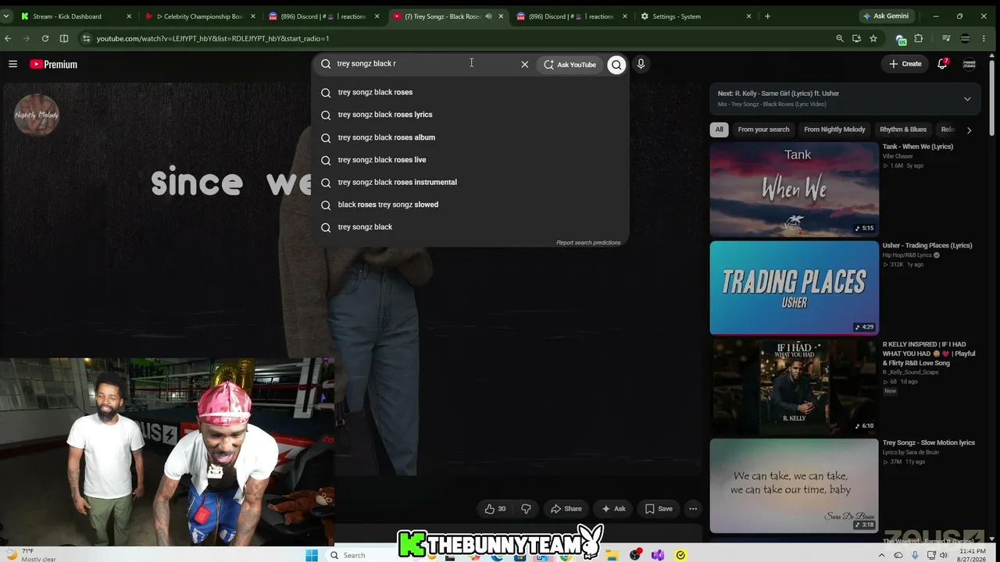Open the Chrome media controls icon

tap(946, 38)
